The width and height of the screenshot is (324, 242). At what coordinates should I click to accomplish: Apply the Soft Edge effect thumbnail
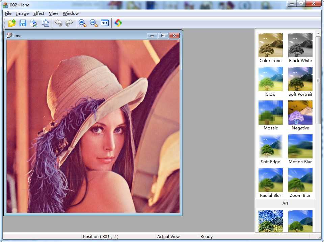pos(270,146)
